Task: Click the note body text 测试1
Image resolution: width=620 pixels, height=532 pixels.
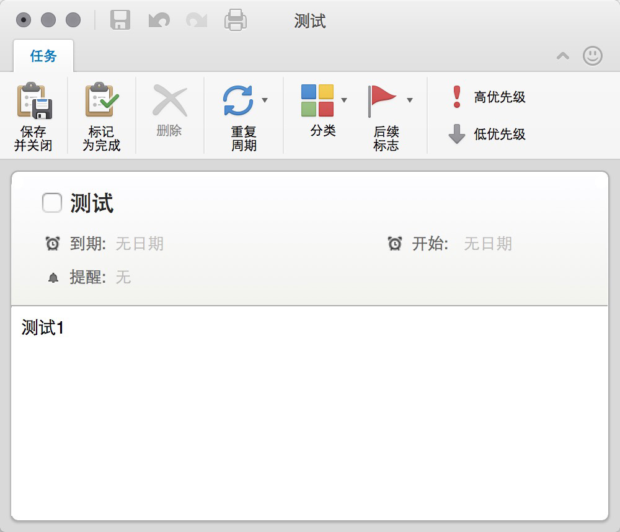Action: 42,327
